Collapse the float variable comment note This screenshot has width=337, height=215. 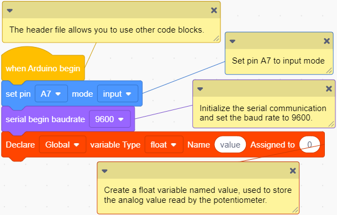coord(104,171)
